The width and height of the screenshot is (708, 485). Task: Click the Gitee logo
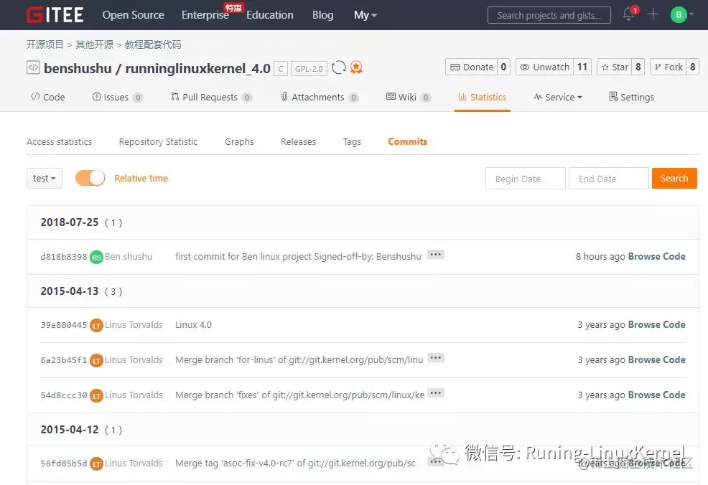[x=55, y=15]
